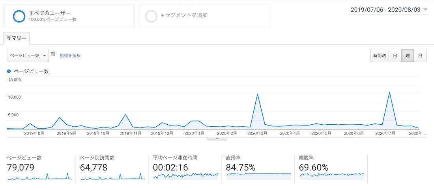Click the gray circle beside セグメントを追加

point(151,16)
